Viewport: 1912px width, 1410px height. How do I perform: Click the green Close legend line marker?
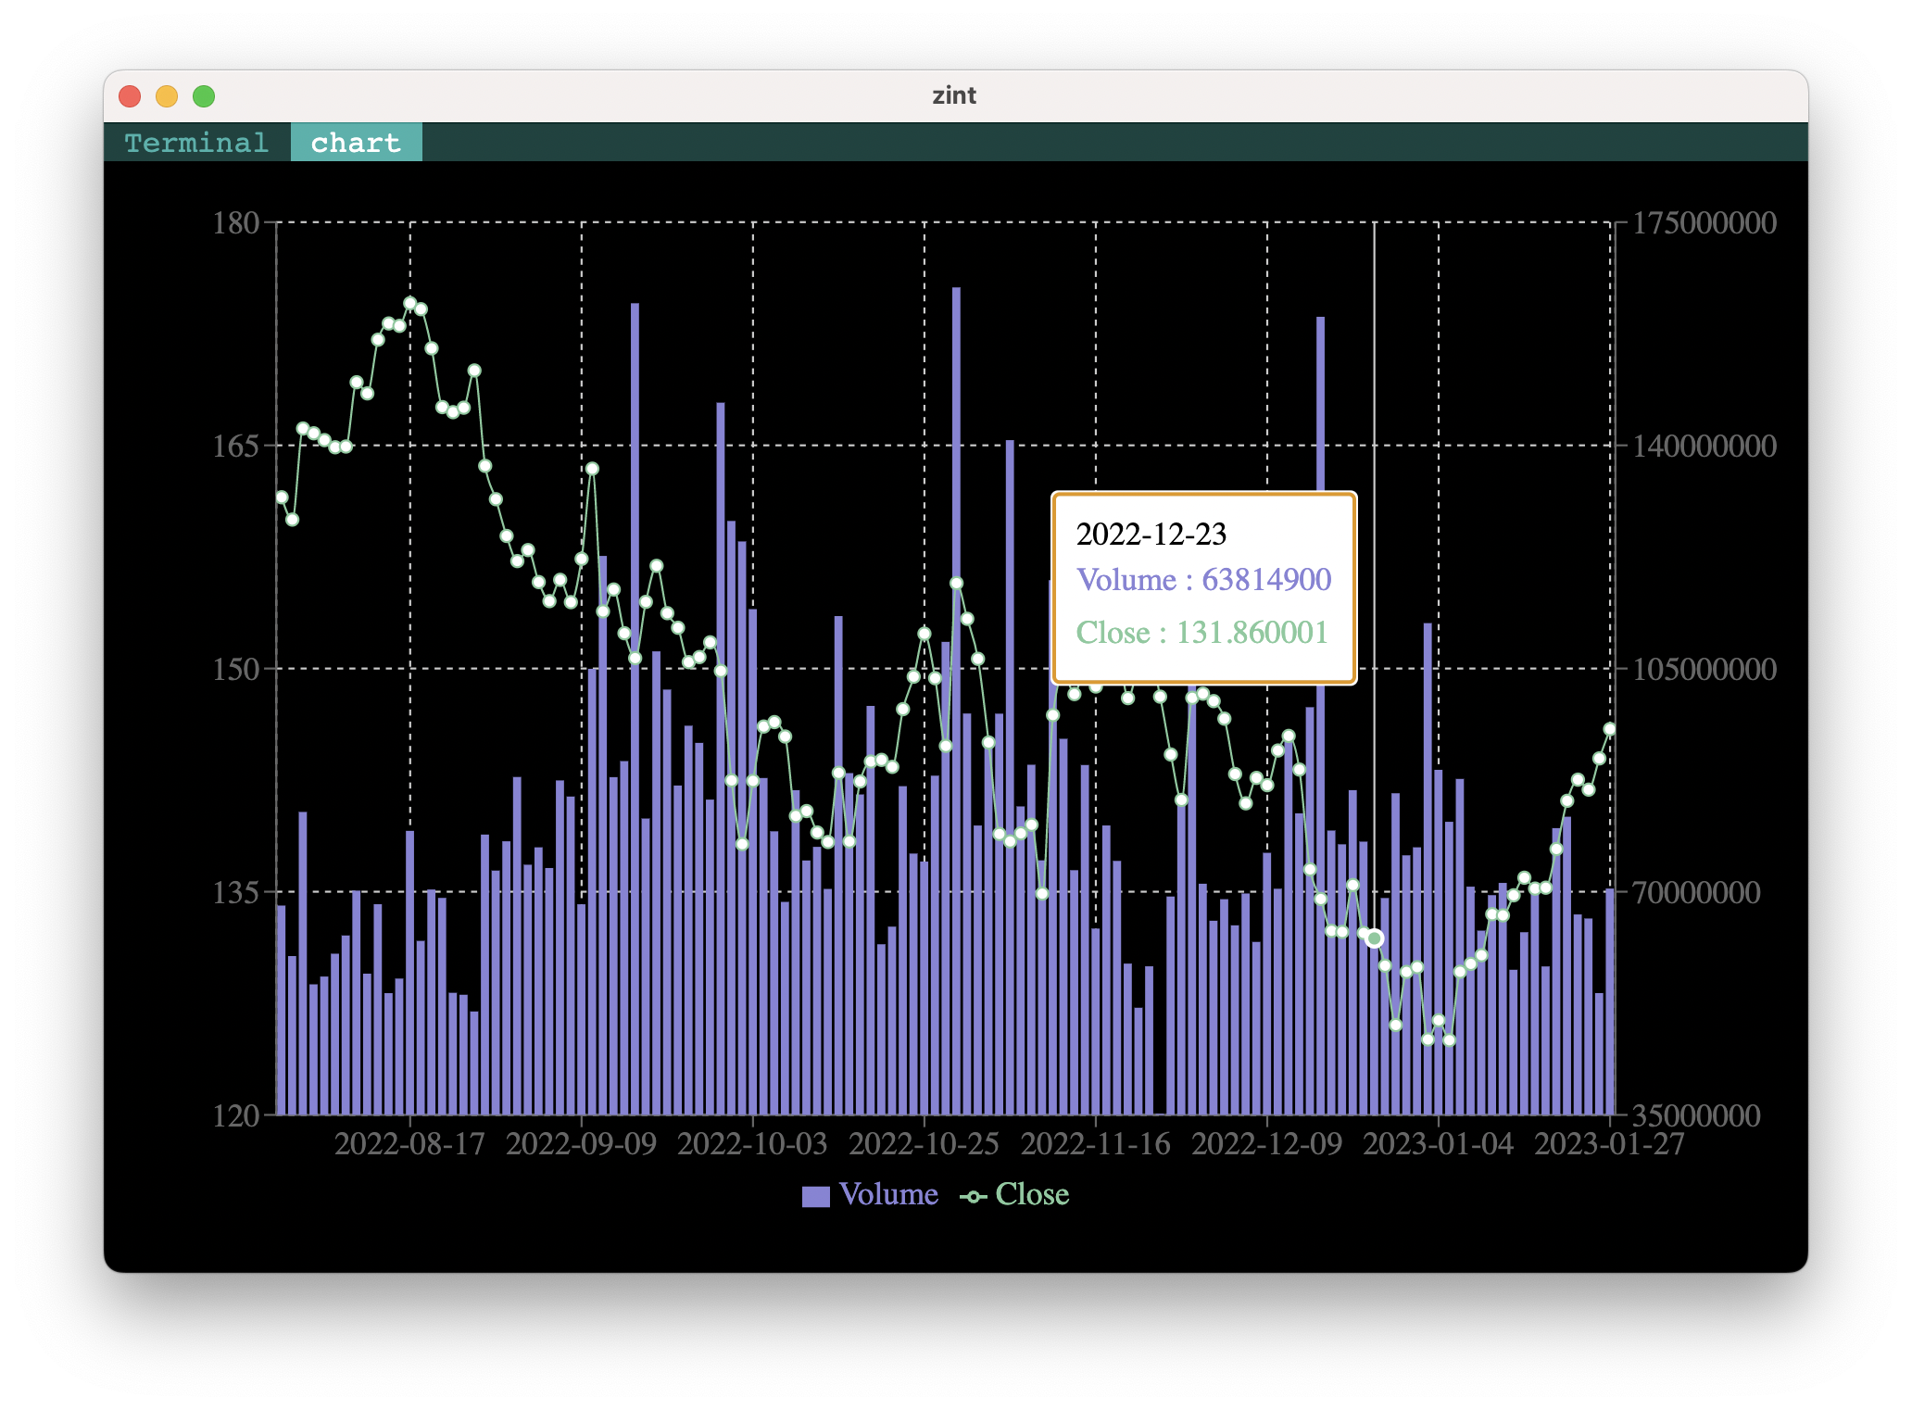(x=973, y=1196)
